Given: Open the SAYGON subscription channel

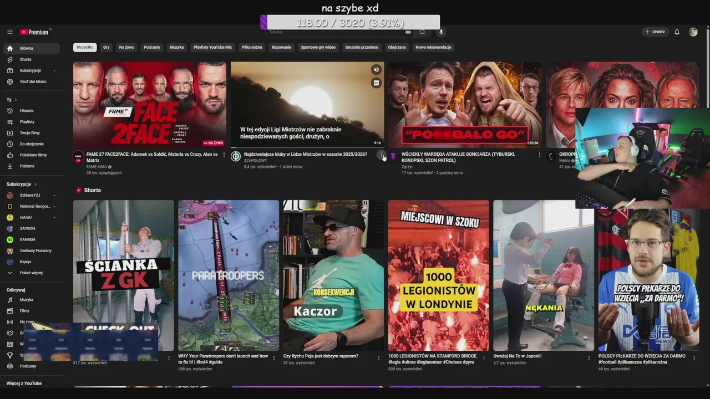Looking at the screenshot, I should coord(31,228).
